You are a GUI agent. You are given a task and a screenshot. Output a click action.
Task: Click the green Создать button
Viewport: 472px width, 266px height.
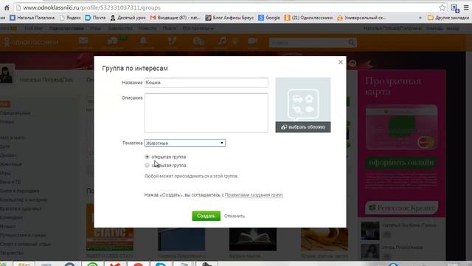(x=206, y=216)
